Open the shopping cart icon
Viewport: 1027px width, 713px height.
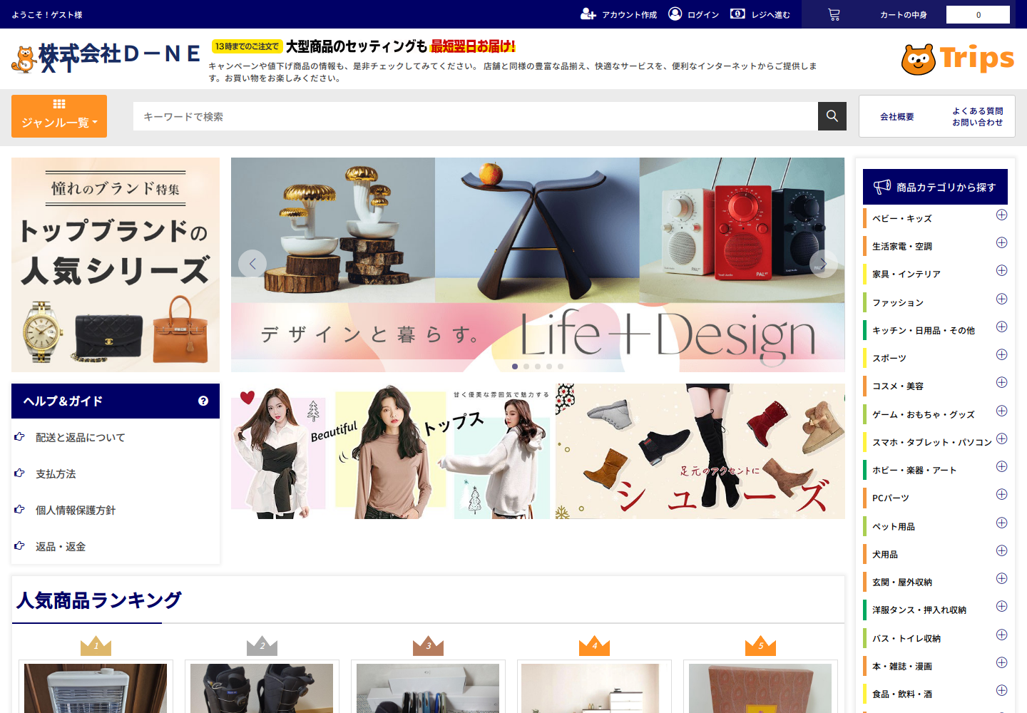834,14
